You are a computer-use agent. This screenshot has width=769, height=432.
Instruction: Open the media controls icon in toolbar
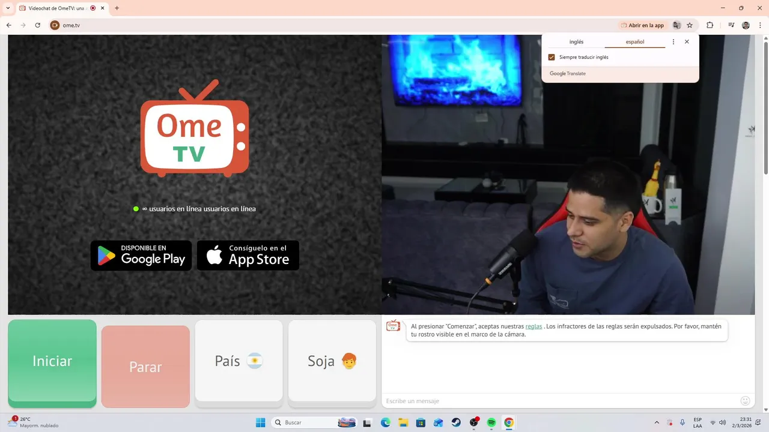coord(731,25)
